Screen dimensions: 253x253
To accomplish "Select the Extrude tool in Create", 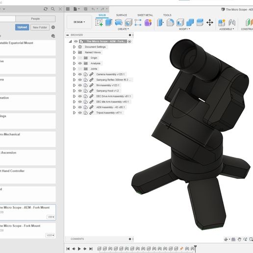I will [109, 23].
